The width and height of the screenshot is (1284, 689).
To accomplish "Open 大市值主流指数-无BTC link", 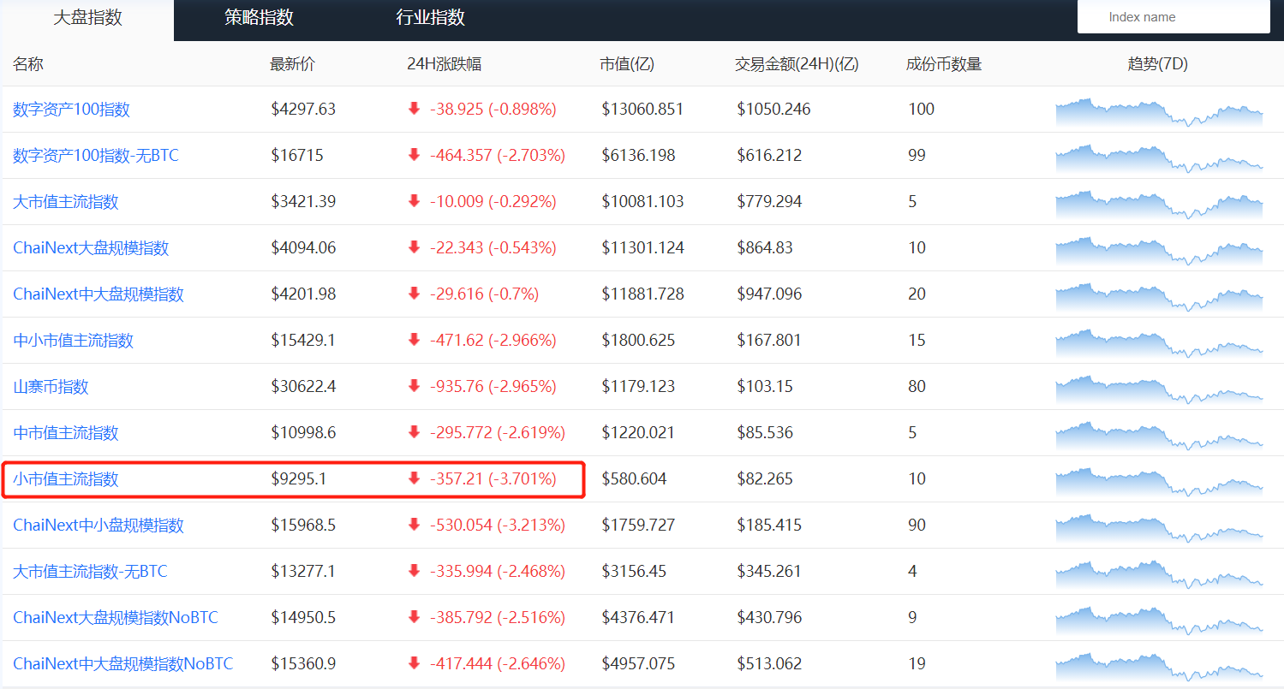I will click(x=91, y=572).
